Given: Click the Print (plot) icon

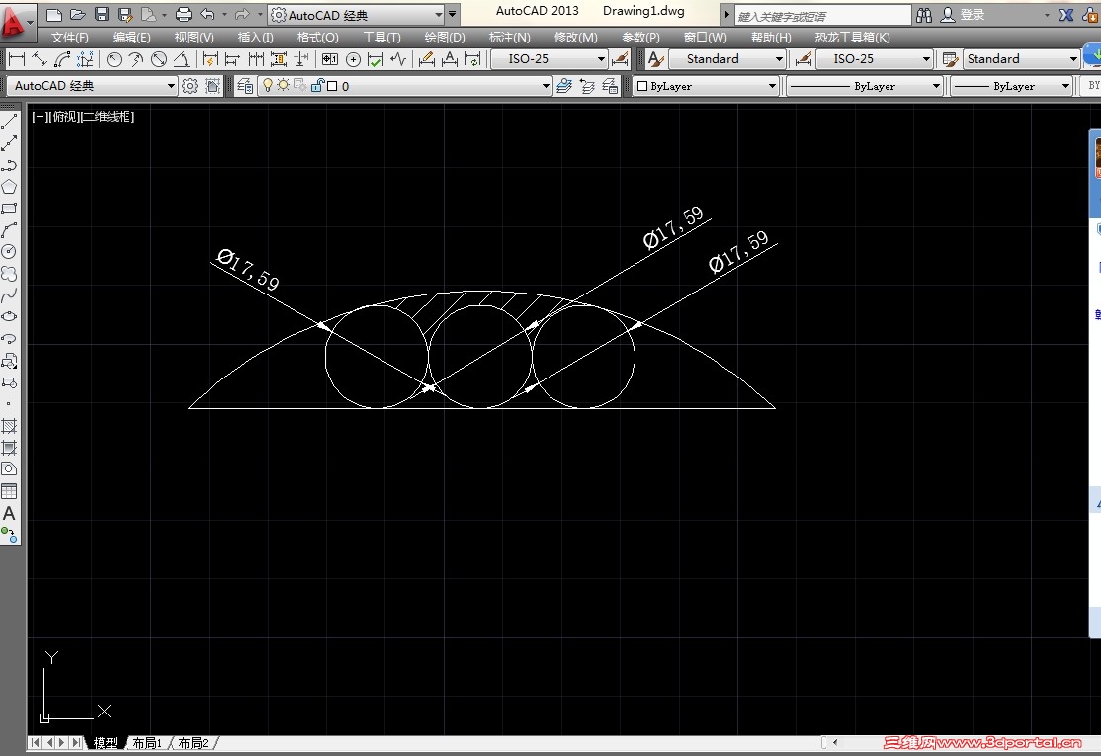Looking at the screenshot, I should pyautogui.click(x=183, y=14).
